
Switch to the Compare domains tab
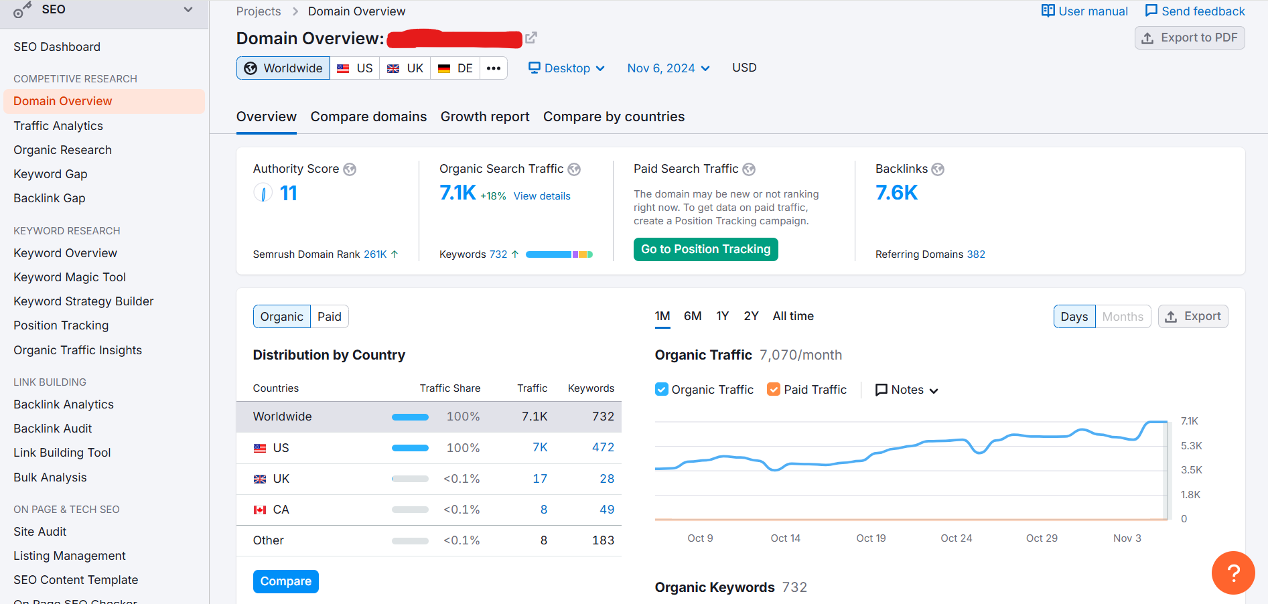tap(368, 117)
